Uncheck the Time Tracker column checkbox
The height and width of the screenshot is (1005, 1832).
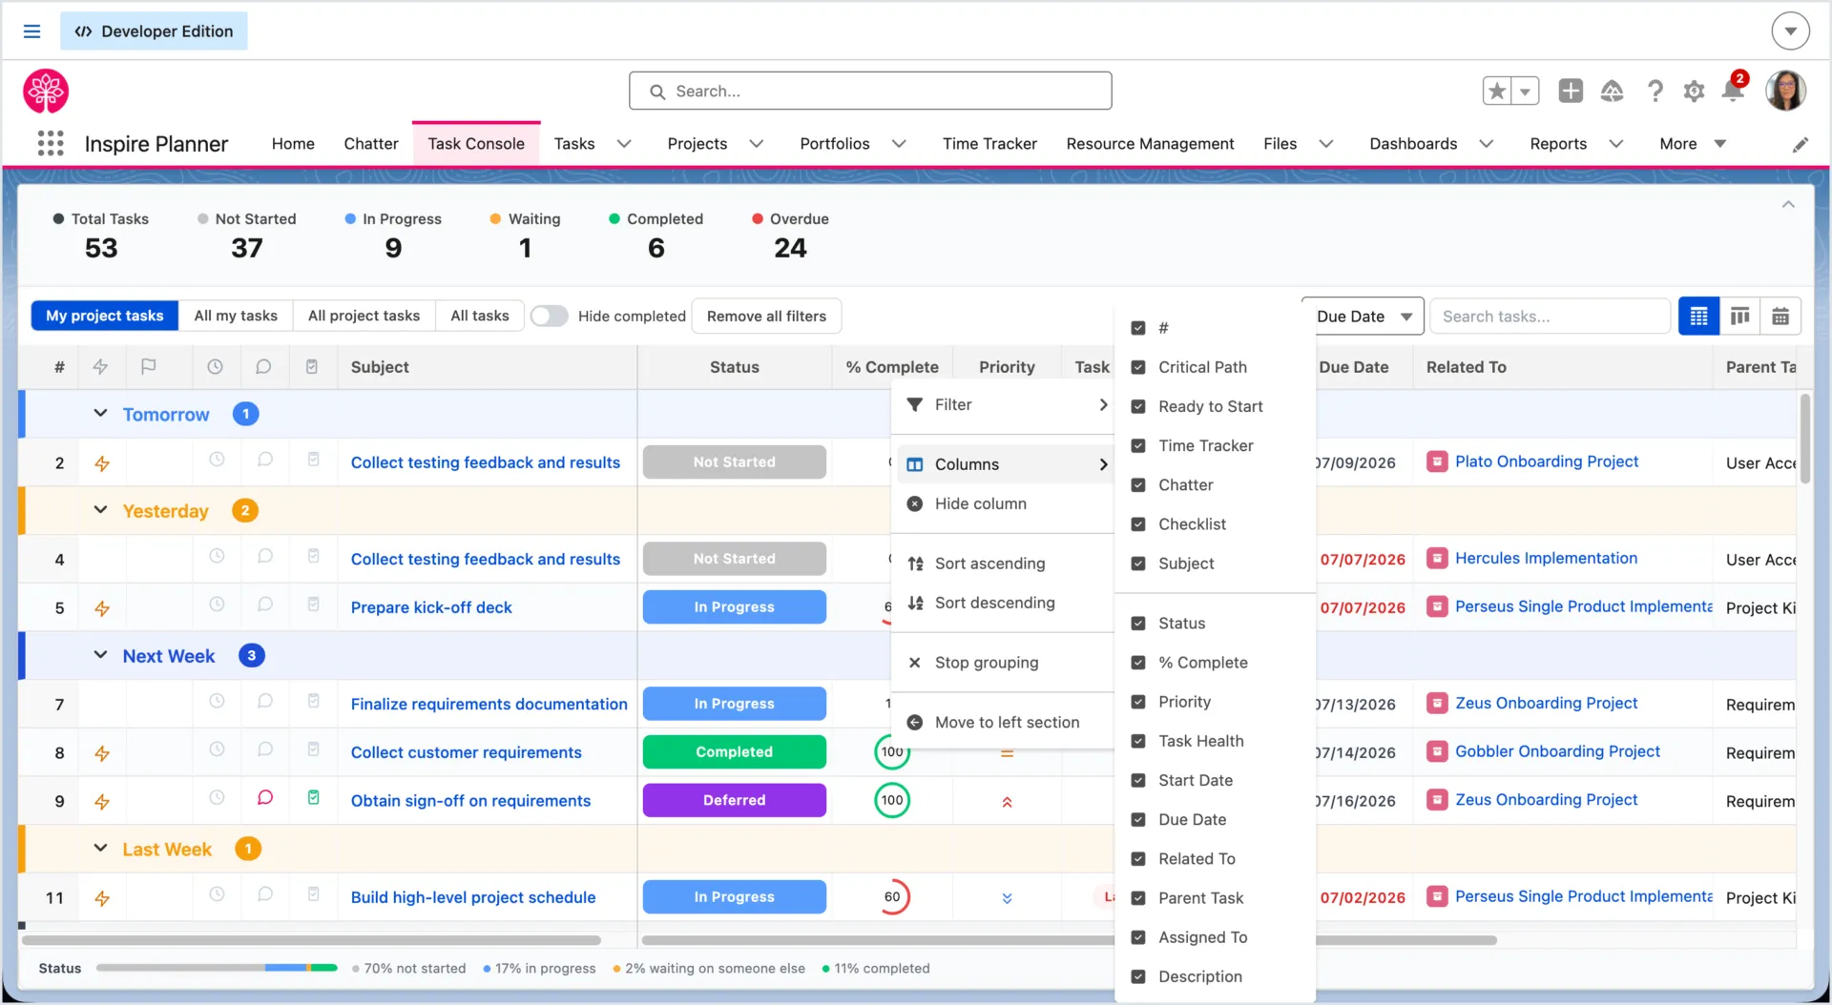[1138, 445]
